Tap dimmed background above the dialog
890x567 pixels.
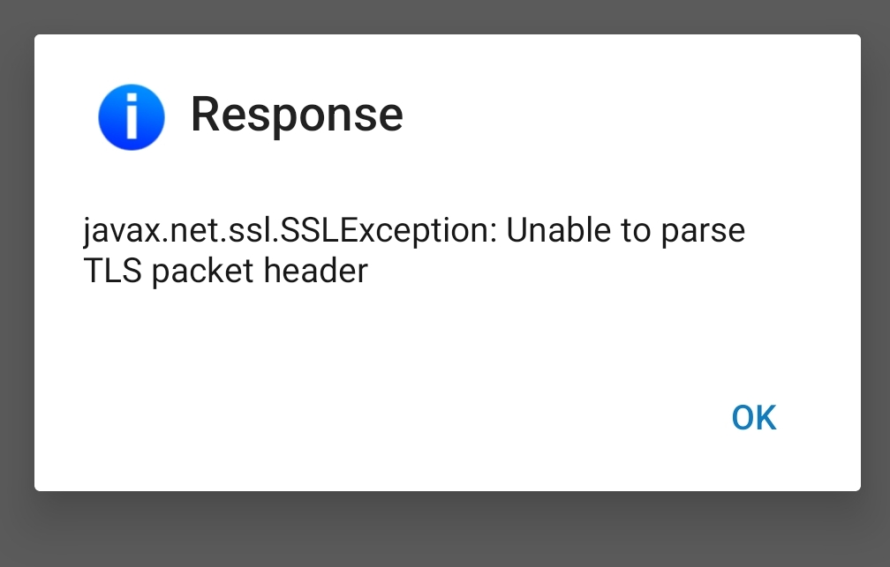click(445, 16)
